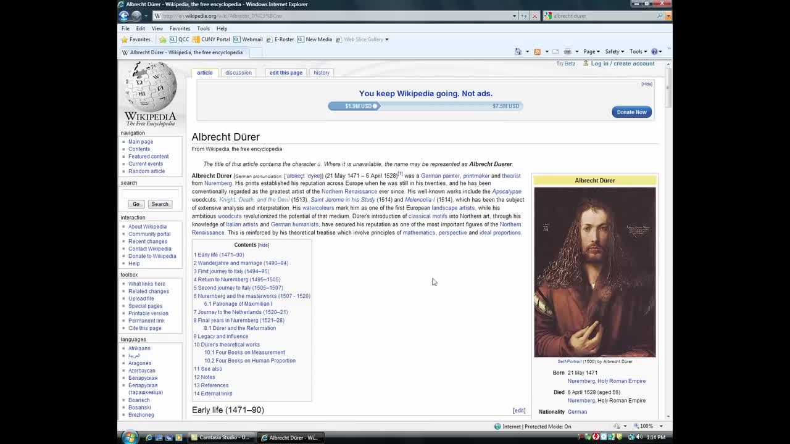
Task: Open the Webmail favorites bar link
Action: click(248, 39)
